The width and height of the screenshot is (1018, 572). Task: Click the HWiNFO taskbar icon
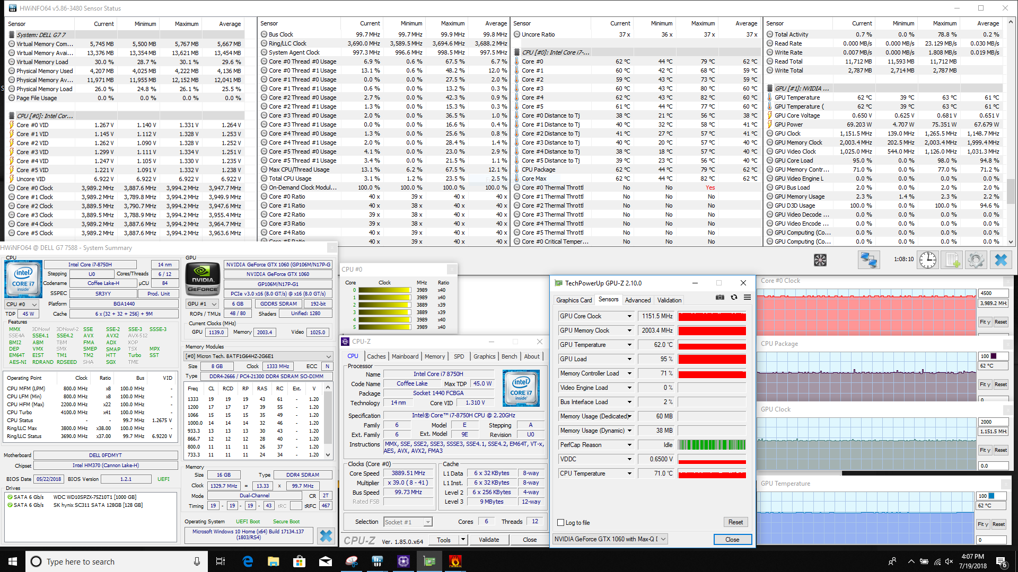[x=377, y=561]
